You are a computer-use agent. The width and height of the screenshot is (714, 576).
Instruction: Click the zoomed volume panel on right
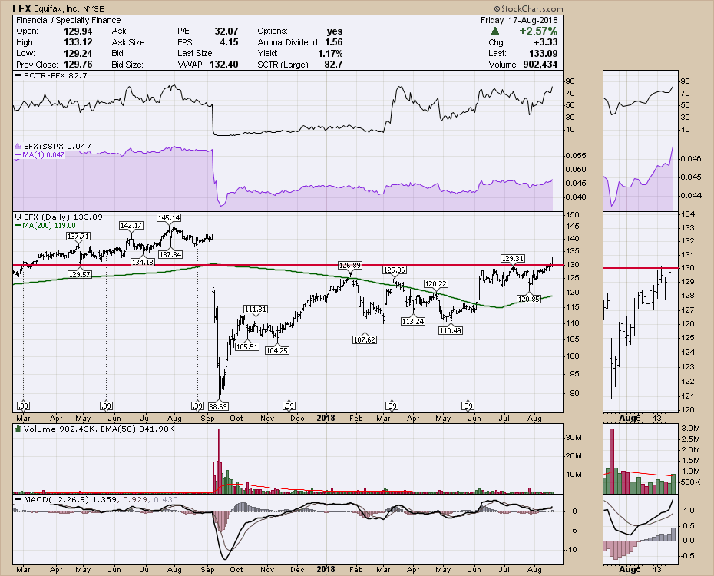641,459
